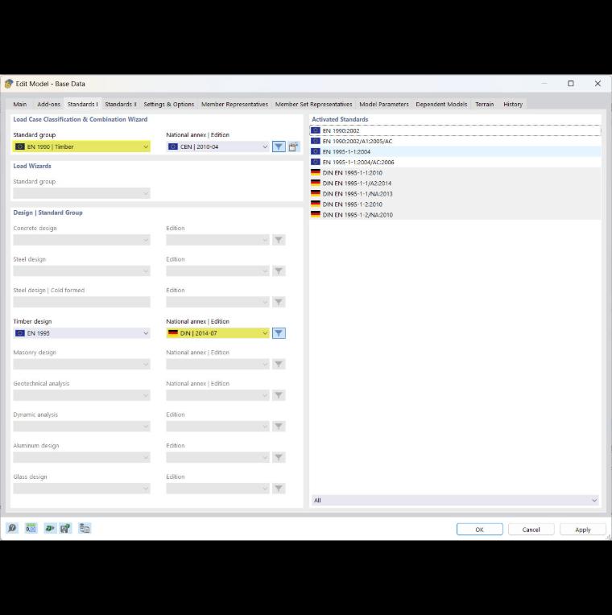Switch to the Standards II tab

coord(121,104)
